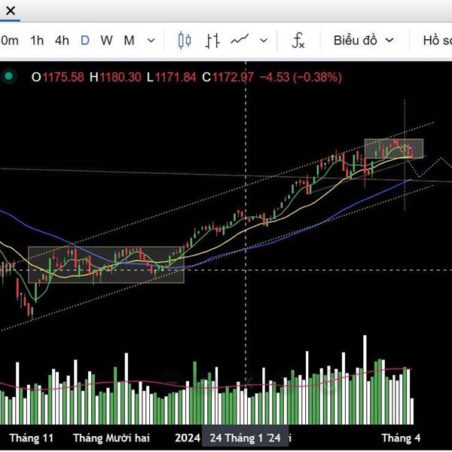Select the line chart type icon
The height and width of the screenshot is (452, 452).
(x=240, y=39)
